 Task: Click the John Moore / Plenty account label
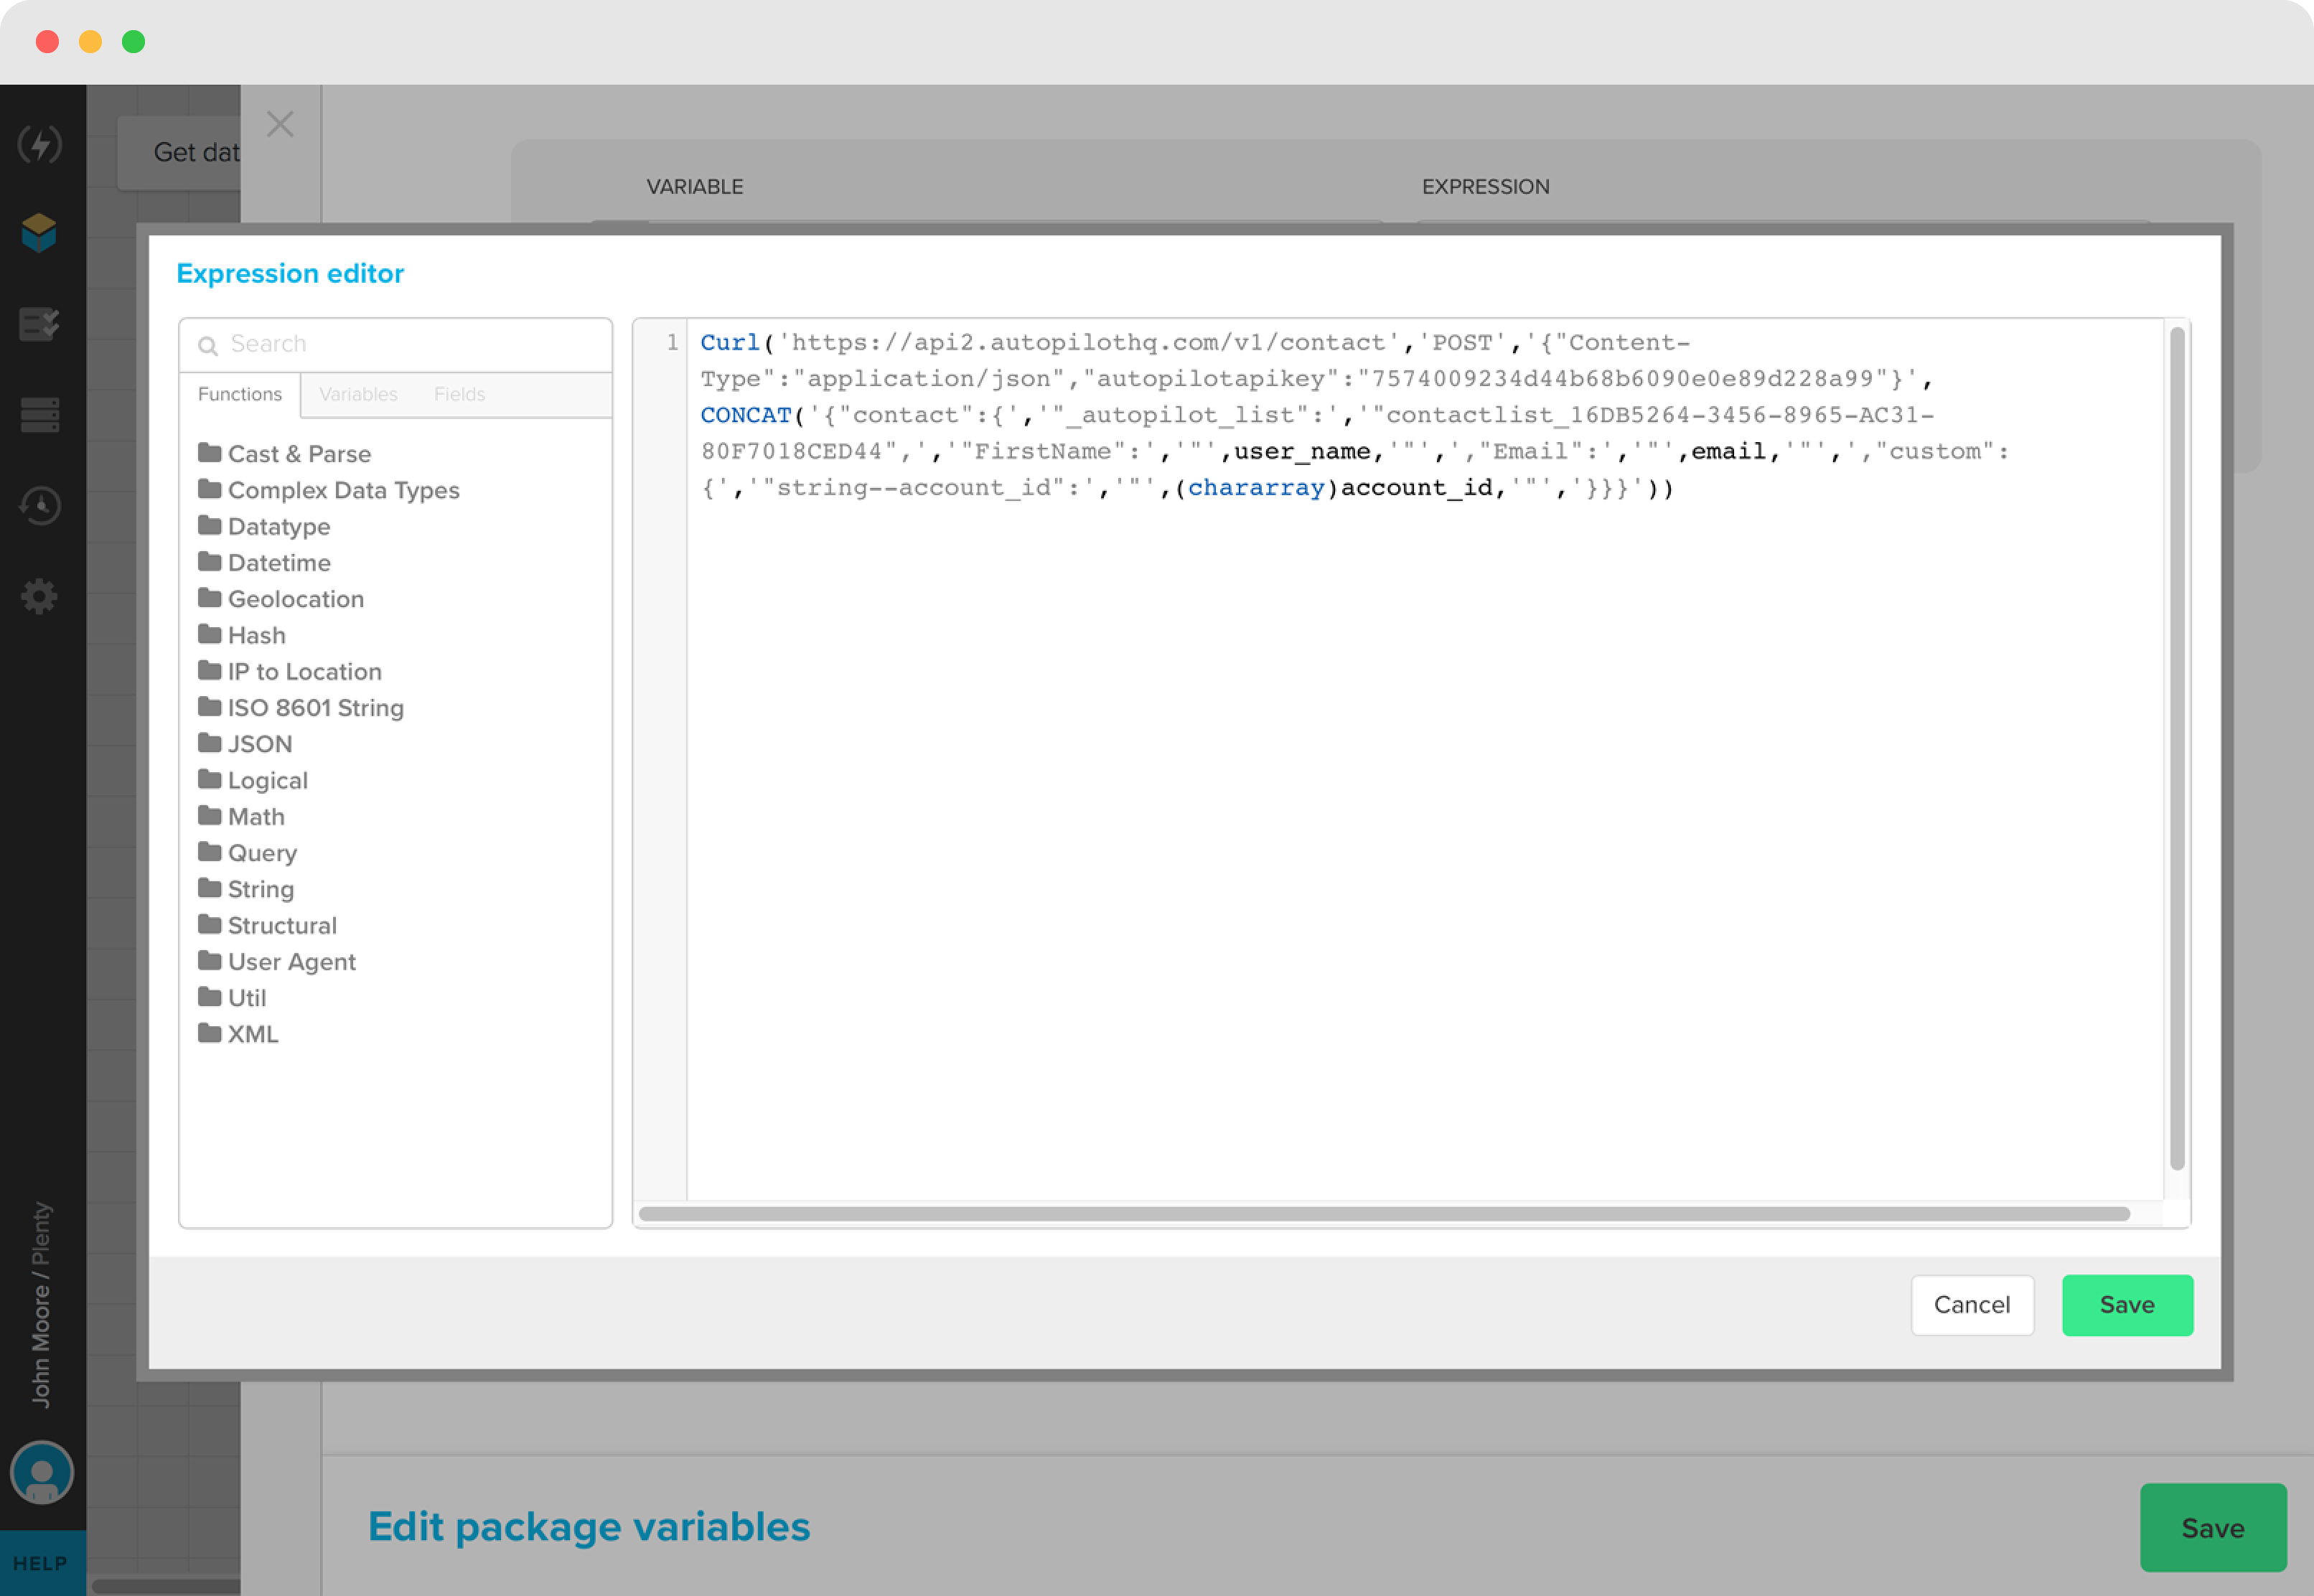click(x=41, y=1305)
